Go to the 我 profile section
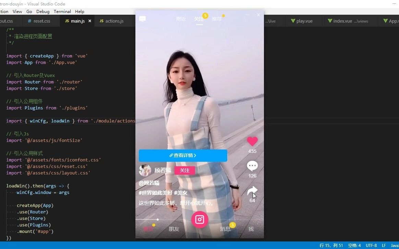The image size is (399, 249). (251, 229)
